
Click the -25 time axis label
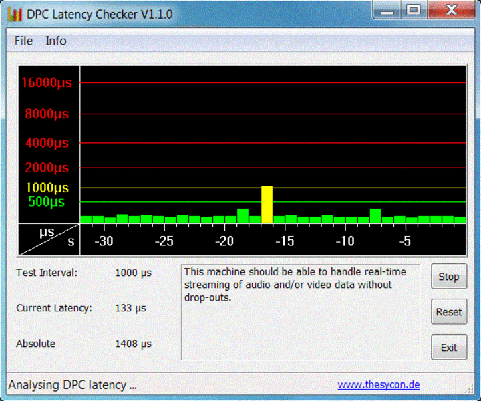pyautogui.click(x=164, y=241)
